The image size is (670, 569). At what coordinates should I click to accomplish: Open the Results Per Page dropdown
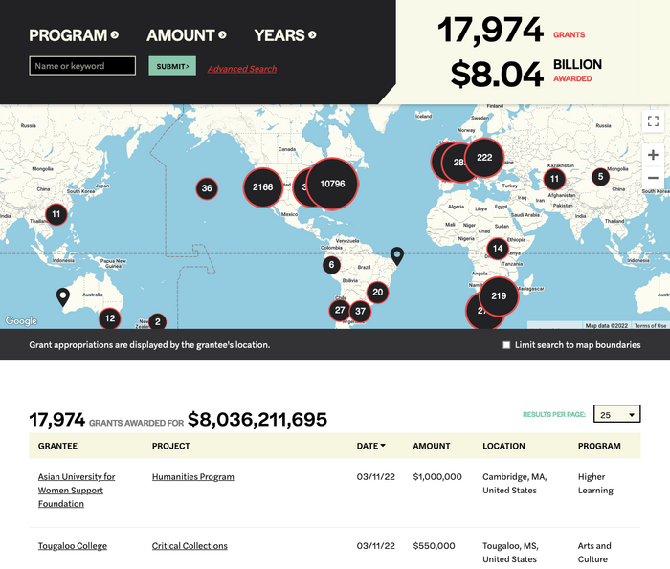click(x=617, y=414)
